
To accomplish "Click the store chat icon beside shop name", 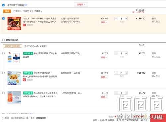I will [x=26, y=5].
